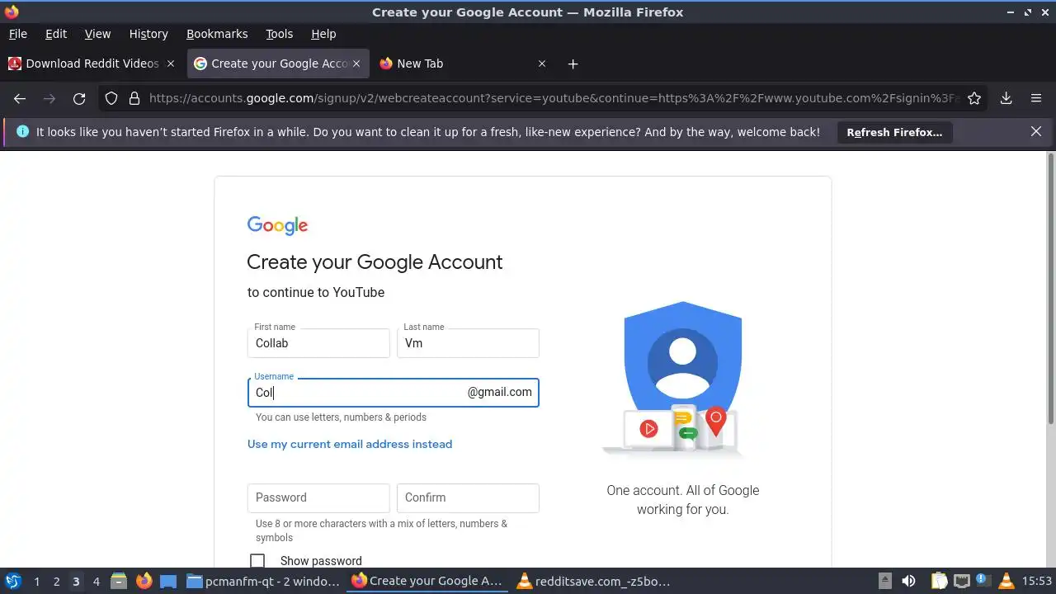Launch file manager from taskbar quick launch

[x=119, y=581]
